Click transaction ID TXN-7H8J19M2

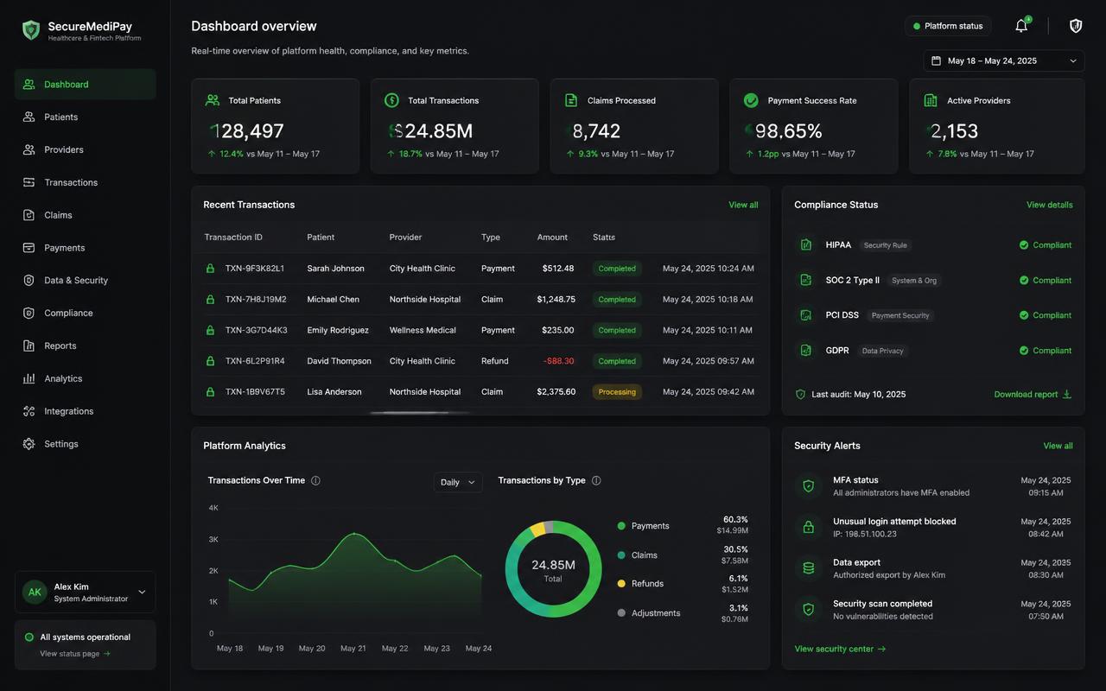click(x=256, y=300)
